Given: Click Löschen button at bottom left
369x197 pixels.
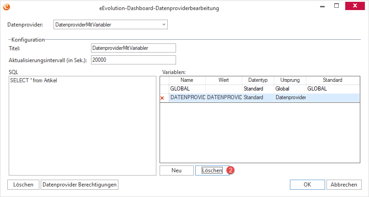Looking at the screenshot, I should coord(23,185).
